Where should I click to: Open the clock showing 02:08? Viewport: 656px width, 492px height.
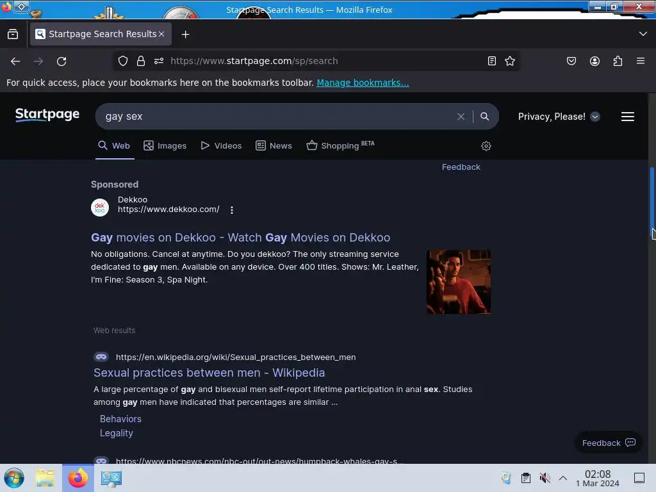(x=598, y=478)
